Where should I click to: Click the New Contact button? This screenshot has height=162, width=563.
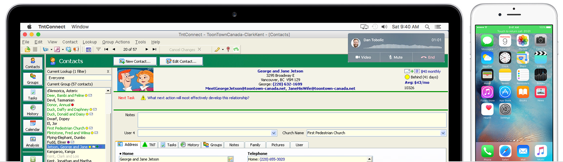coord(135,61)
